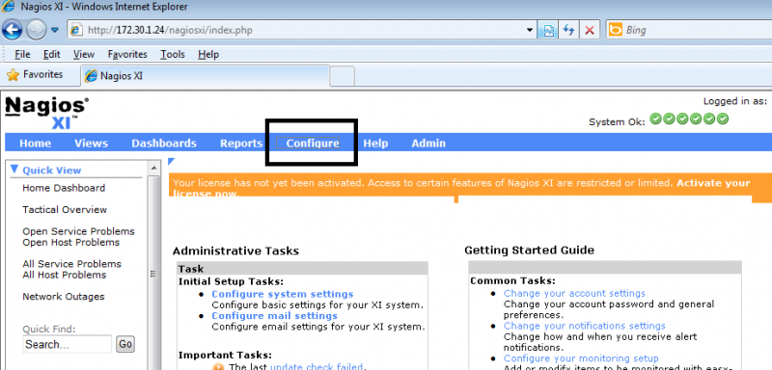Collapse the Quick View section triangle
The image size is (772, 370).
point(14,170)
